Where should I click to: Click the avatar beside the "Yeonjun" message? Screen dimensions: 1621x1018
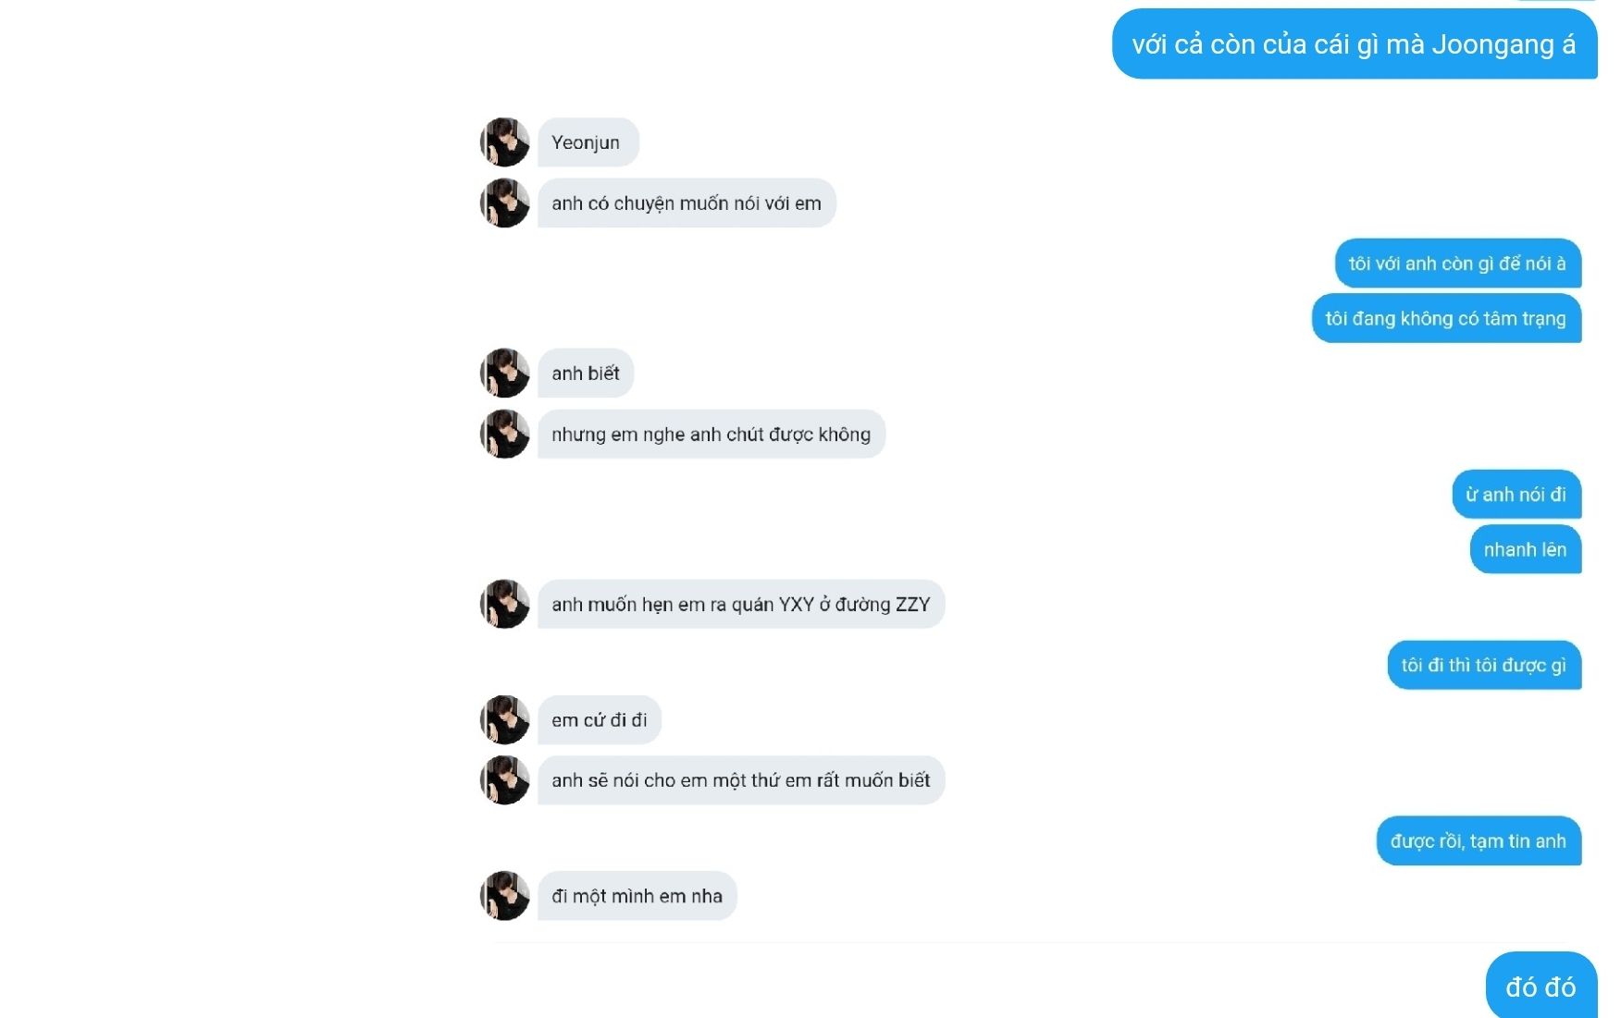504,142
